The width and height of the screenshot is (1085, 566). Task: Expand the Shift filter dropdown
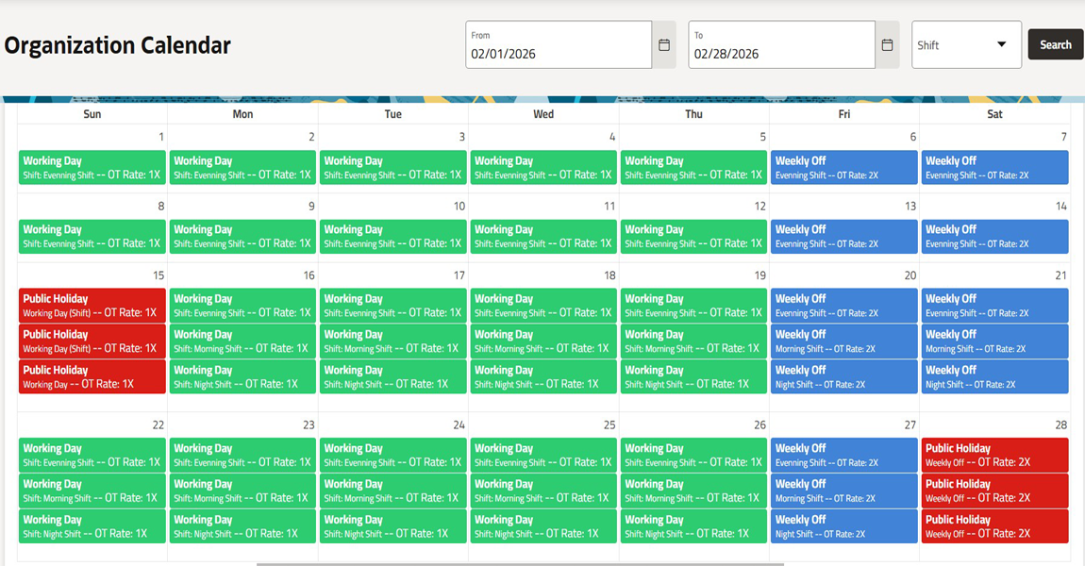pyautogui.click(x=964, y=43)
